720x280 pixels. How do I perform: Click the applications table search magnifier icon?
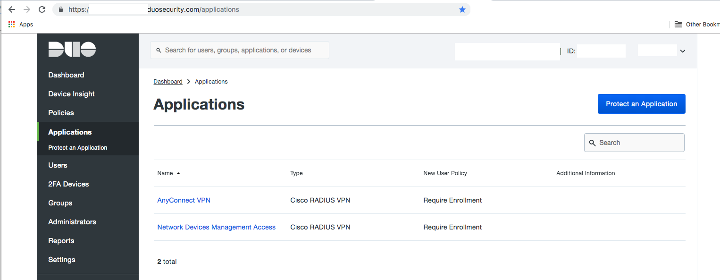pyautogui.click(x=593, y=143)
